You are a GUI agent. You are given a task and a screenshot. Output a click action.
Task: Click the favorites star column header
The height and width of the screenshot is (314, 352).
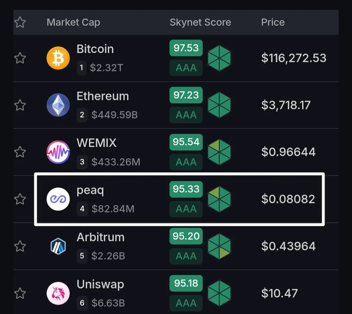(20, 22)
